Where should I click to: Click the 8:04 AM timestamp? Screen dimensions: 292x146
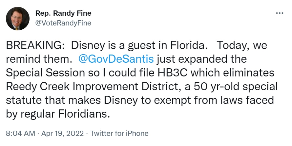pyautogui.click(x=20, y=133)
